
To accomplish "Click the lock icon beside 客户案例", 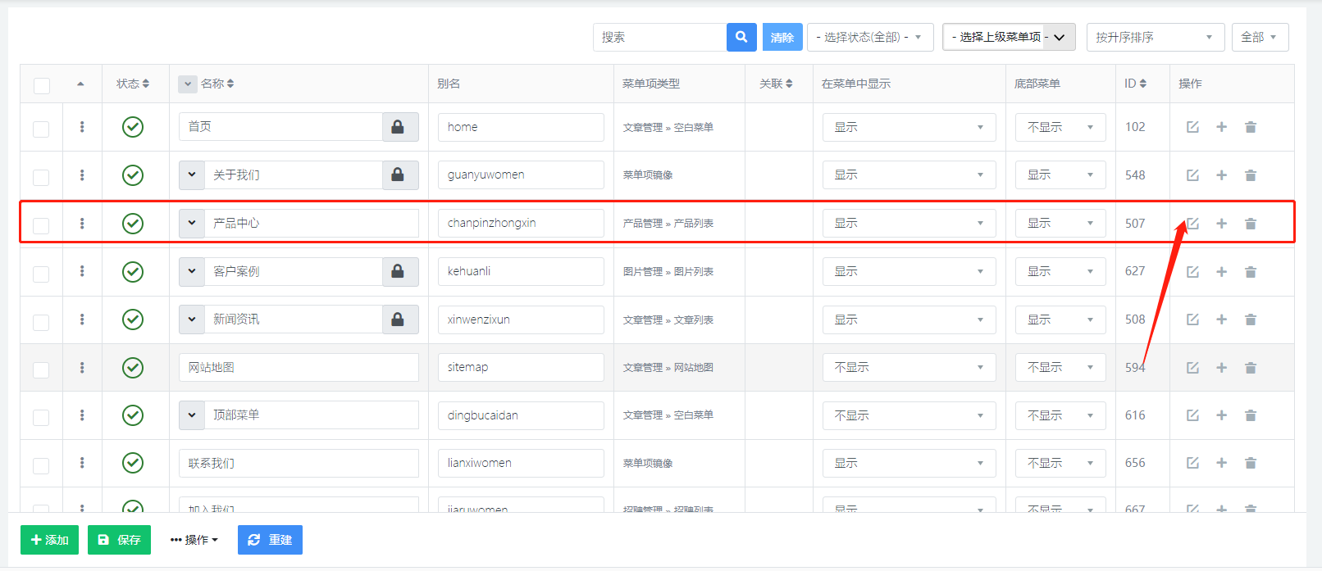I will 398,271.
